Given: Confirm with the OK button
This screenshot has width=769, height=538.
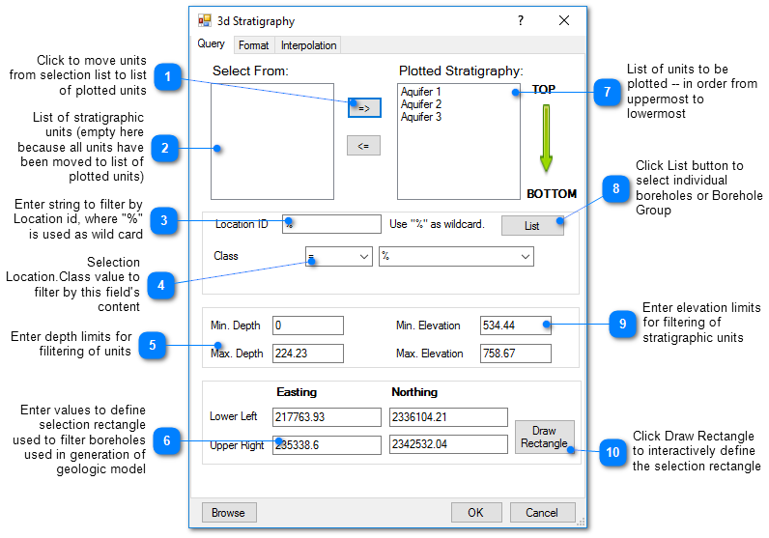Looking at the screenshot, I should [x=475, y=512].
